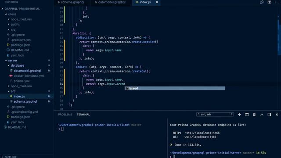Screen dimensions: 281x158
Task: Click the addLocation function name
Action: pyautogui.click(x=85, y=37)
